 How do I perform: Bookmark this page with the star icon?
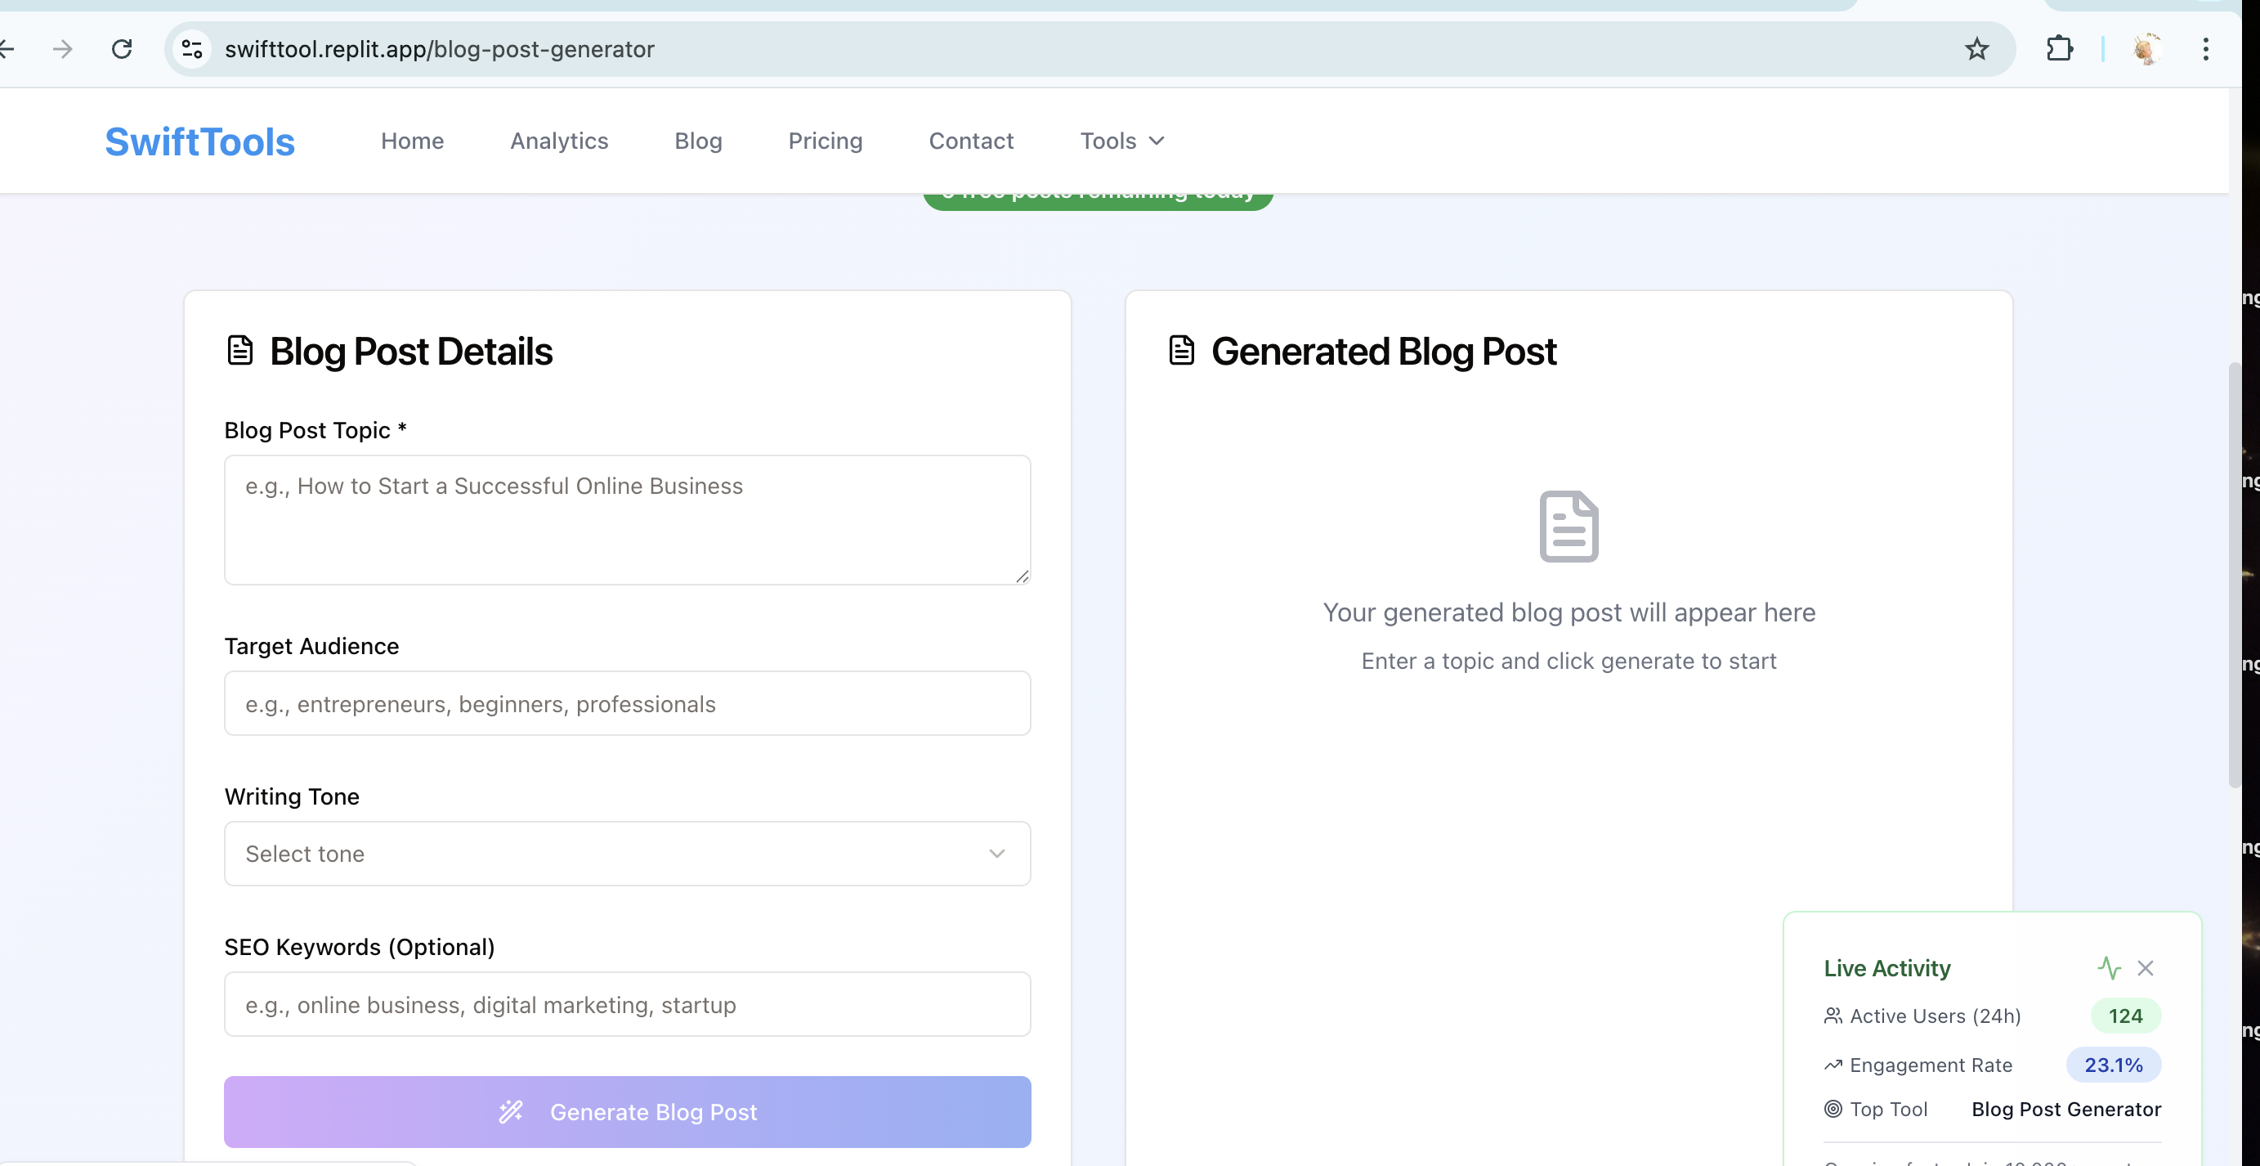point(1976,49)
